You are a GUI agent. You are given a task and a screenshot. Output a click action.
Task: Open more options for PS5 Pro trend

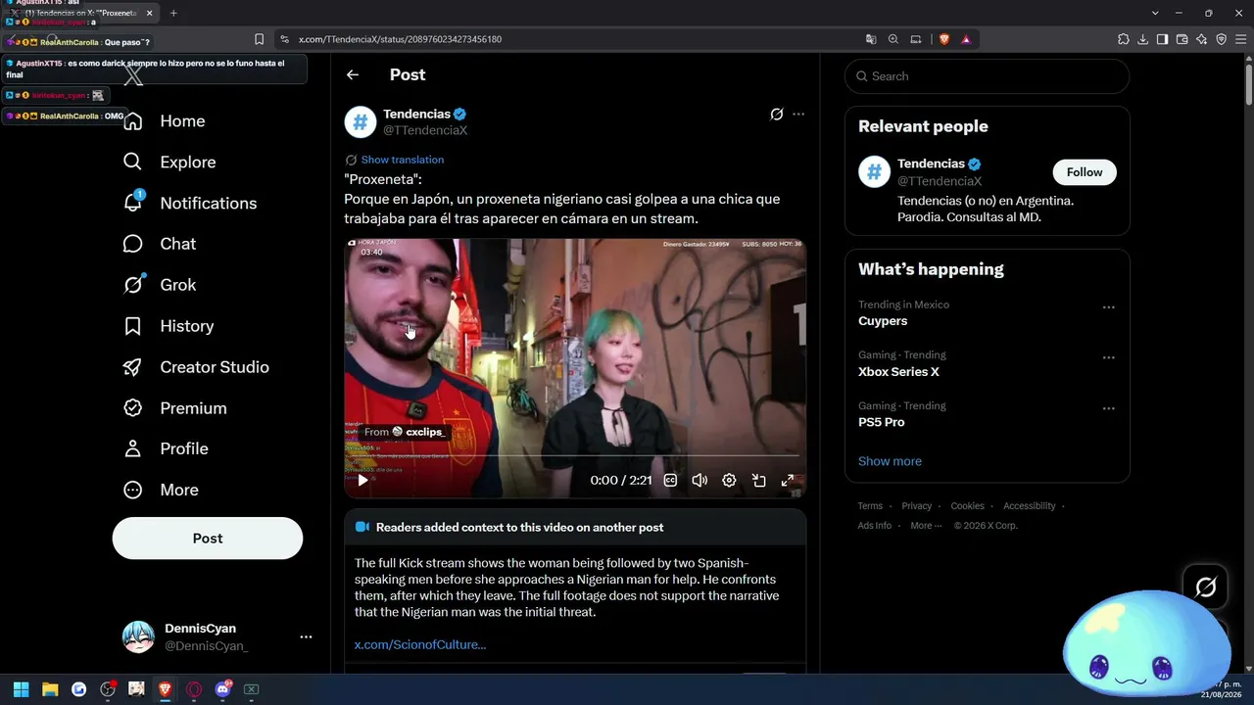(1109, 408)
